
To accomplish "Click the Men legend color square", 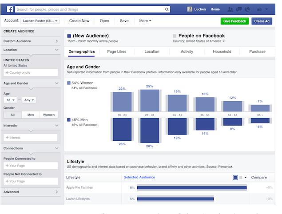I will click(69, 120).
